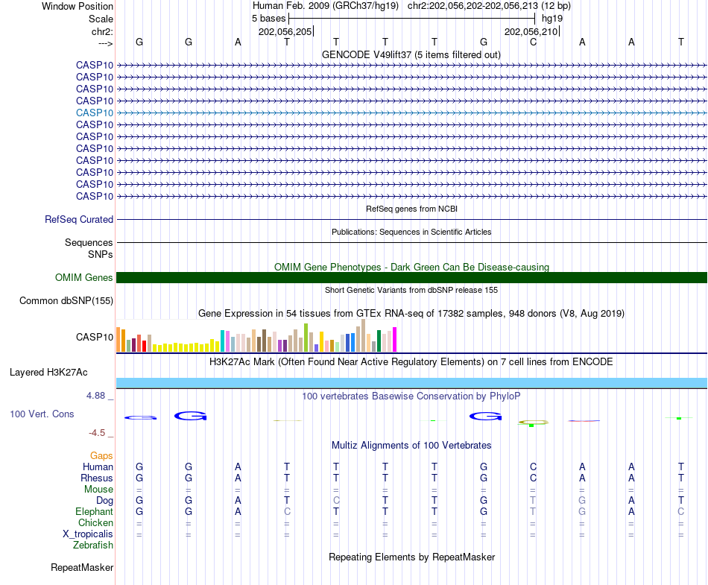Open "OMIM Gene Phenotypes" track title
Viewport: 708px width, 585px height.
pos(411,268)
